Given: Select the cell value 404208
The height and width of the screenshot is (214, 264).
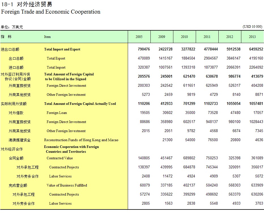Looking at the screenshot, I should coord(257,85).
